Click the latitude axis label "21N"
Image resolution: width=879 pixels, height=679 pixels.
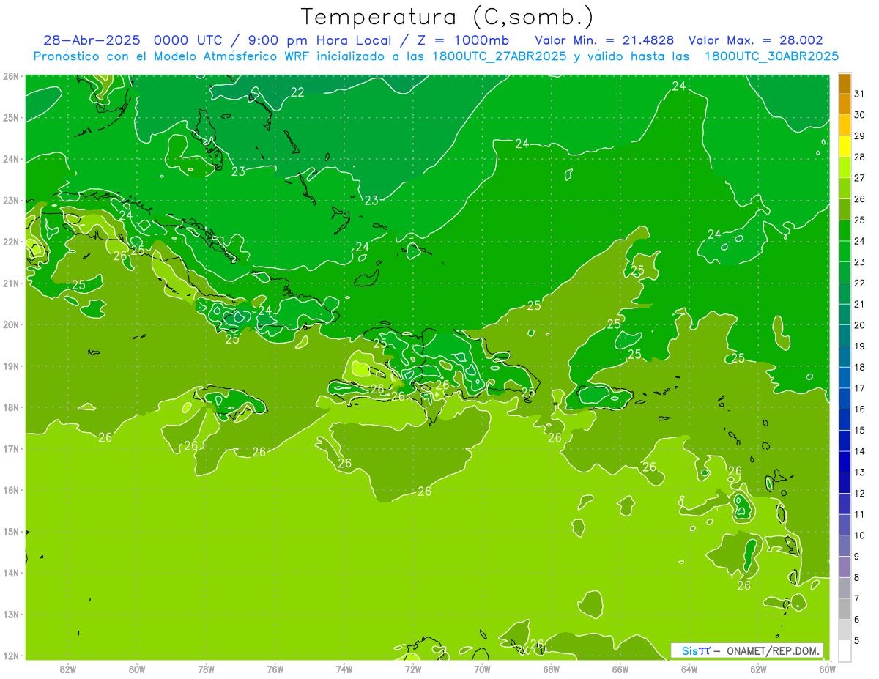(x=10, y=283)
